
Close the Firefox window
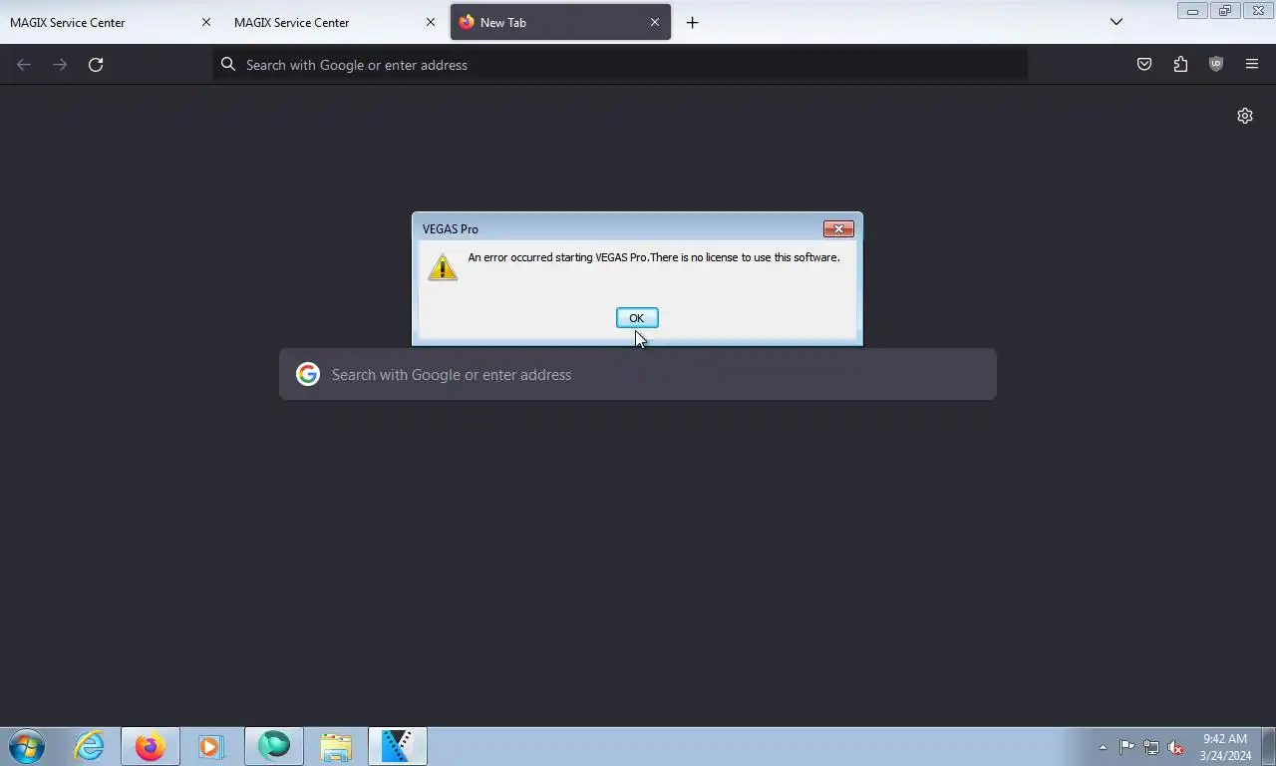[1258, 11]
